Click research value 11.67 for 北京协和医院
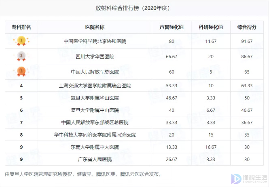The height and width of the screenshot is (187, 269). point(211,41)
